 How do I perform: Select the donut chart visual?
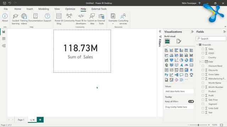point(186,60)
